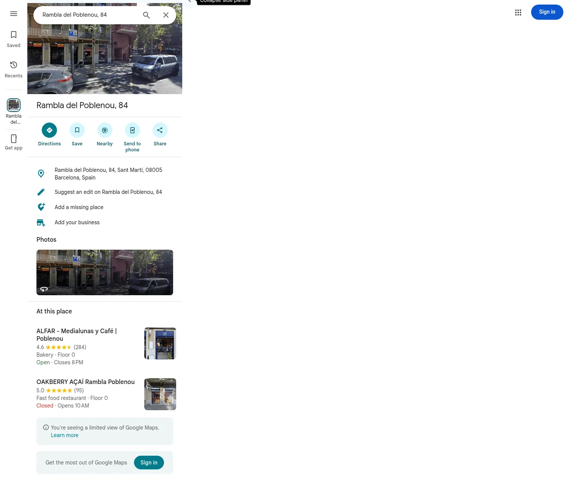This screenshot has width=574, height=480.
Task: Click the limited view info icon
Action: click(x=46, y=428)
